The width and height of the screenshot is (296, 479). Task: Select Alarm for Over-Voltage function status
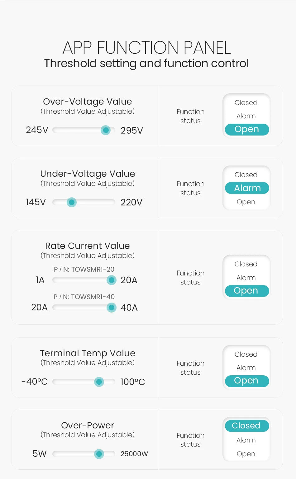coord(246,116)
